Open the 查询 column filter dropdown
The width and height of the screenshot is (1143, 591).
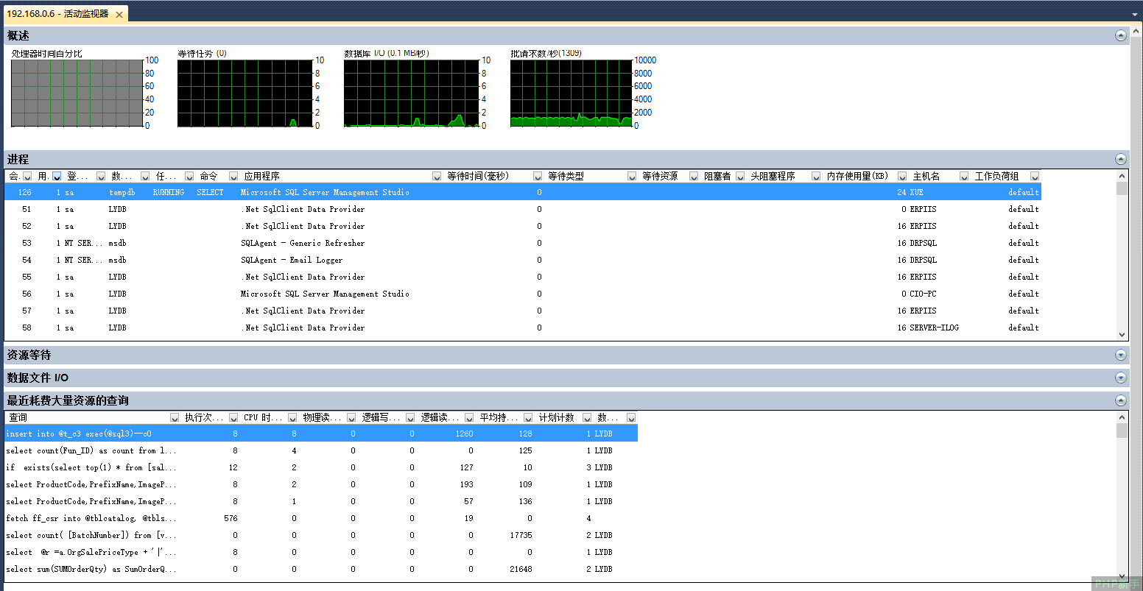(x=175, y=418)
